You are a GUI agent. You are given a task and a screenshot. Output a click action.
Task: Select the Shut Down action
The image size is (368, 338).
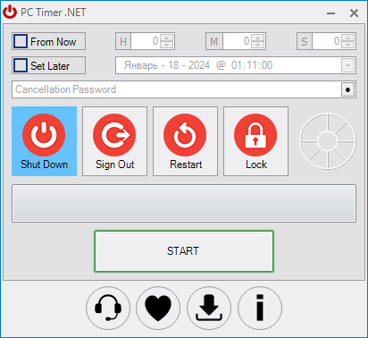[44, 141]
